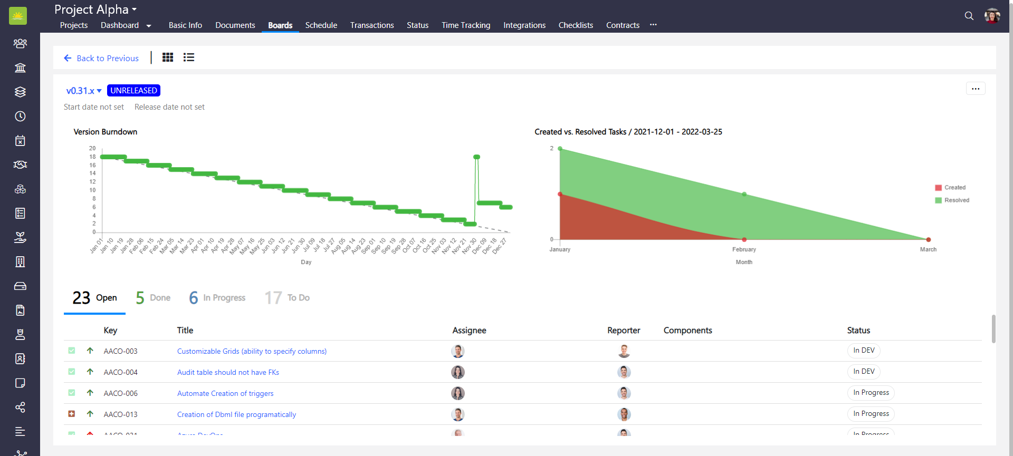Select the In Progress issues tab
1013x456 pixels.
217,298
